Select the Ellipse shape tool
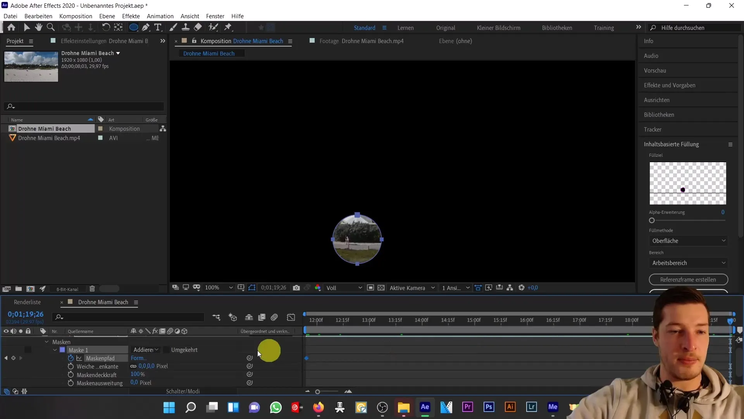 click(x=133, y=27)
